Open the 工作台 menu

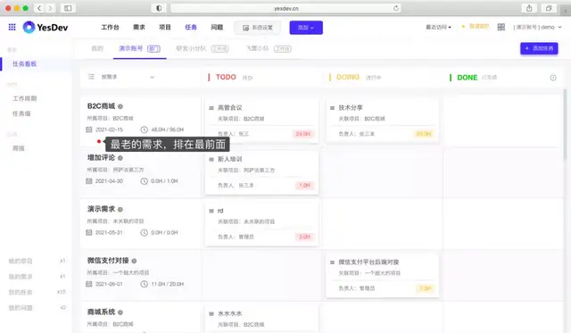click(110, 27)
